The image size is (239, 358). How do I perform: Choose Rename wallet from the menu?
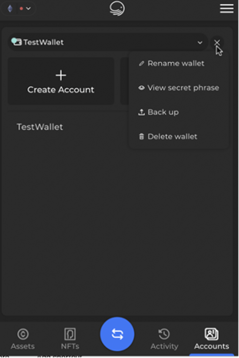coord(176,63)
